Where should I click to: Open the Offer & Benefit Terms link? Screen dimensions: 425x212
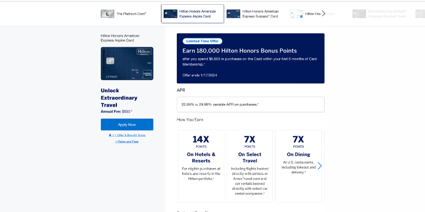pyautogui.click(x=129, y=135)
